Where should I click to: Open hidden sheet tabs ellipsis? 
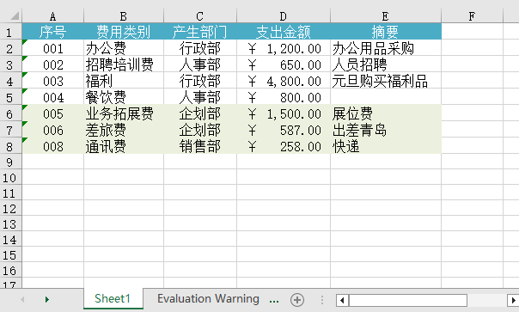(x=274, y=301)
